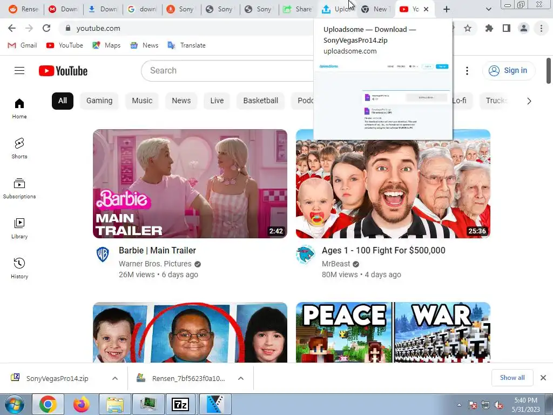Toggle Chrome side panel

tap(507, 28)
